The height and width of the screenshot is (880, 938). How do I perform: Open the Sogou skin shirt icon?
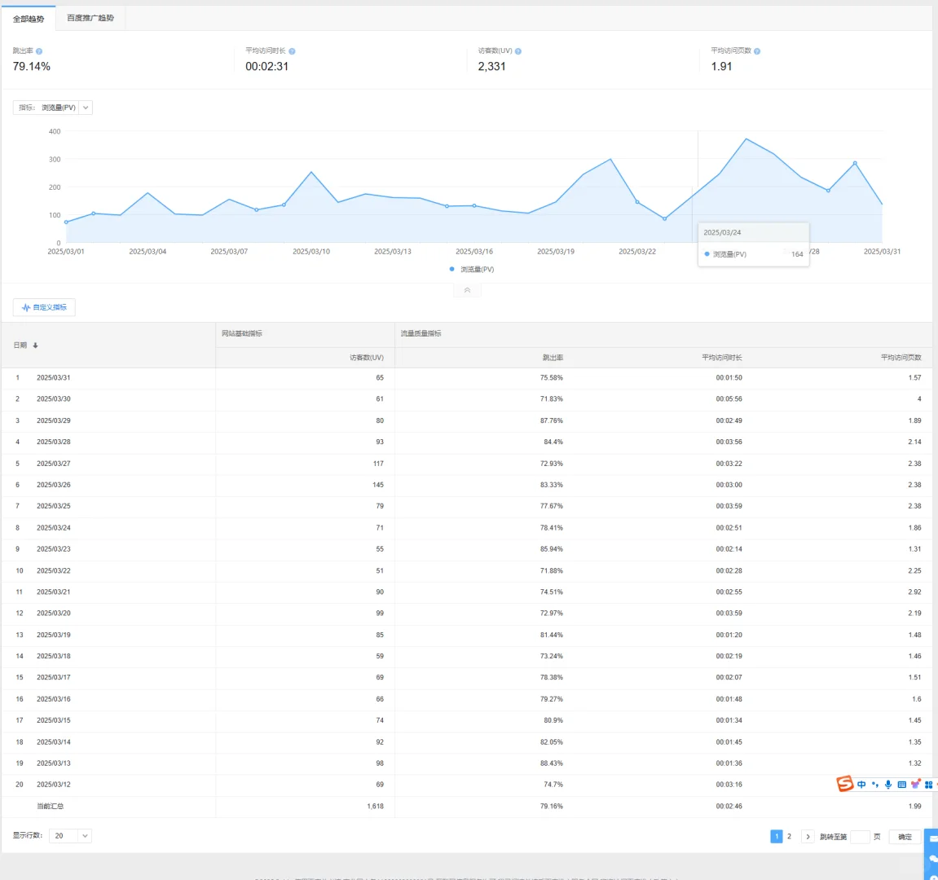(x=915, y=784)
